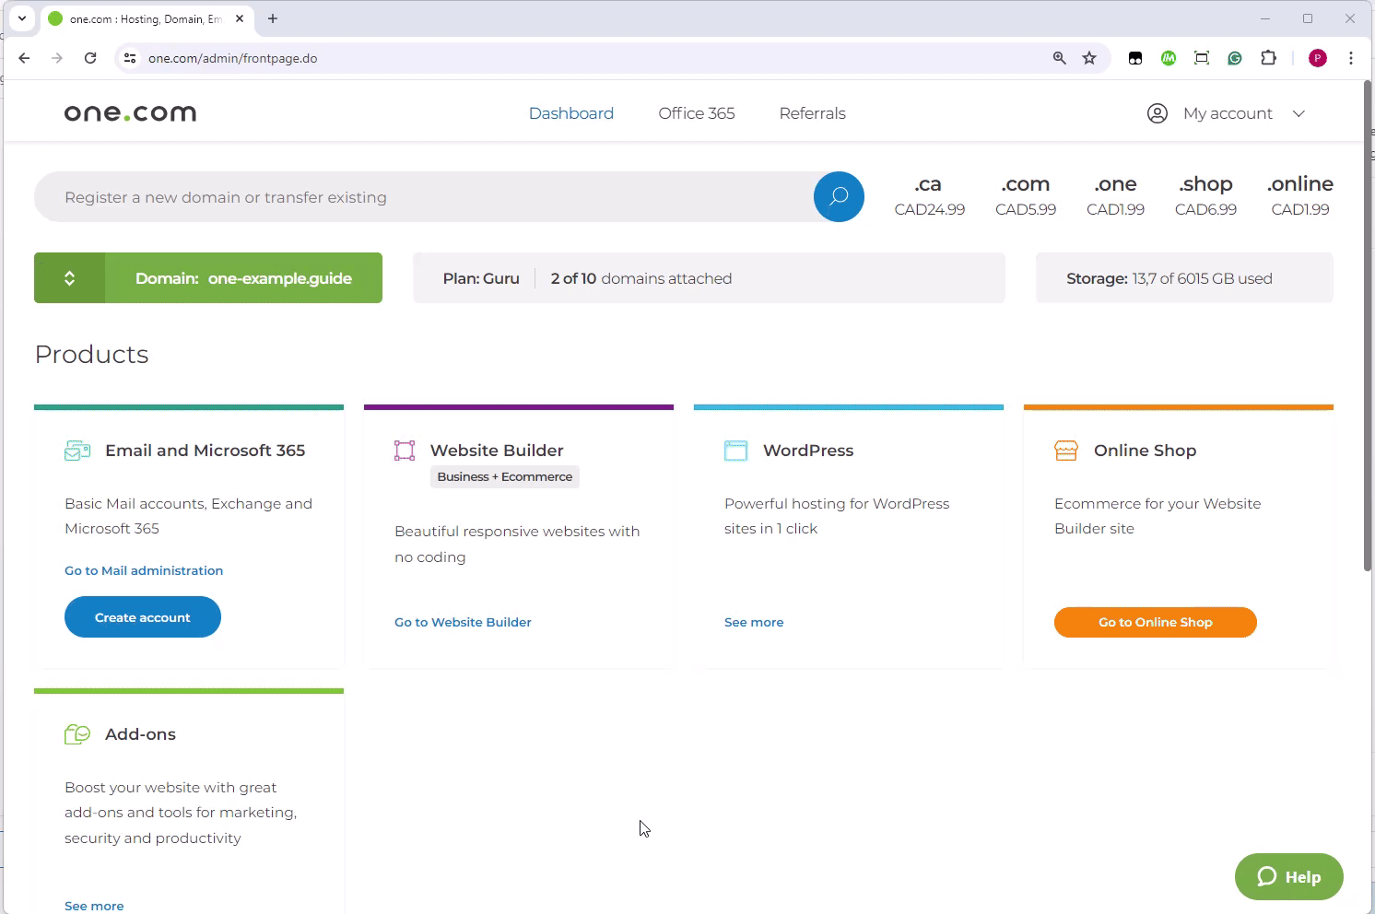Click Go to Website Builder link
Viewport: 1375px width, 914px height.
[463, 622]
